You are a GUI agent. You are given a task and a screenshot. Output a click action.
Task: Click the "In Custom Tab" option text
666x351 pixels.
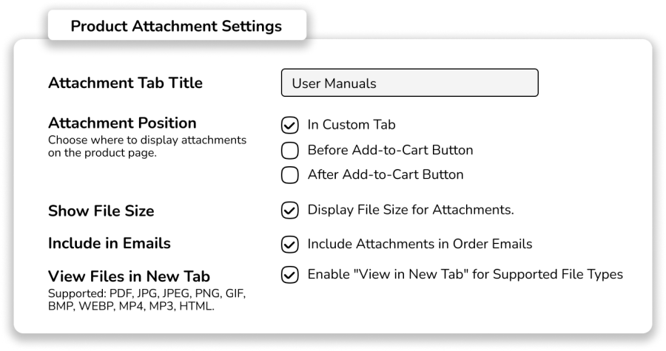351,125
